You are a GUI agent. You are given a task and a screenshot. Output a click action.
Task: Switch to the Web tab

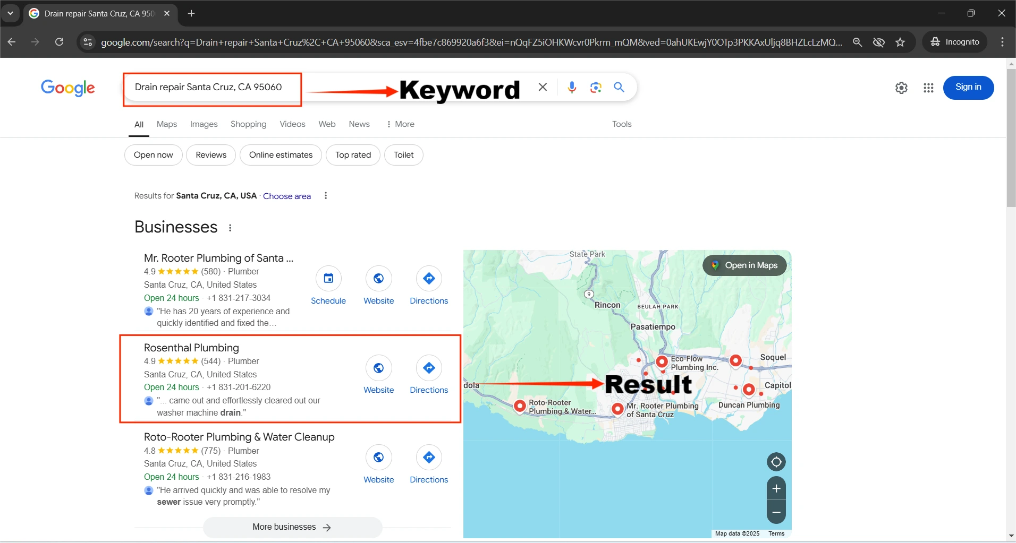[x=327, y=124]
